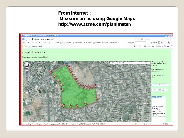
Task: Switch to Hybrid view type
Action: (130, 63)
